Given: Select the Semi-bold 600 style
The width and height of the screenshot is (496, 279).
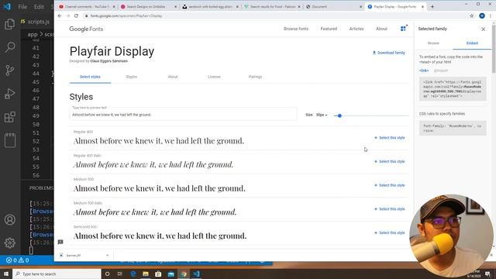Looking at the screenshot, I should 389,232.
